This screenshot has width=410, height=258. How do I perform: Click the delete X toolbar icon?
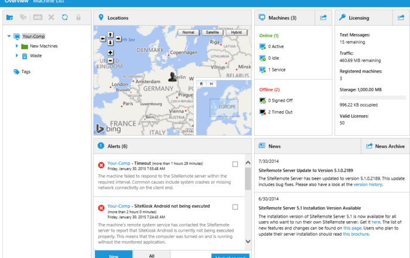[x=52, y=18]
